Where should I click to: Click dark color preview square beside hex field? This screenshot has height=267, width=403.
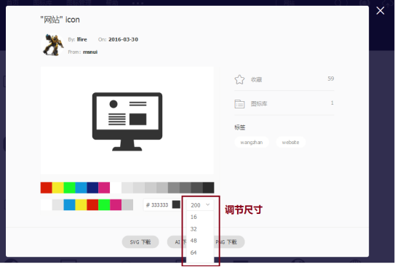[176, 205]
